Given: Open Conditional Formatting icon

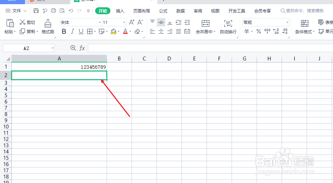Looking at the screenshot, I should [305, 23].
